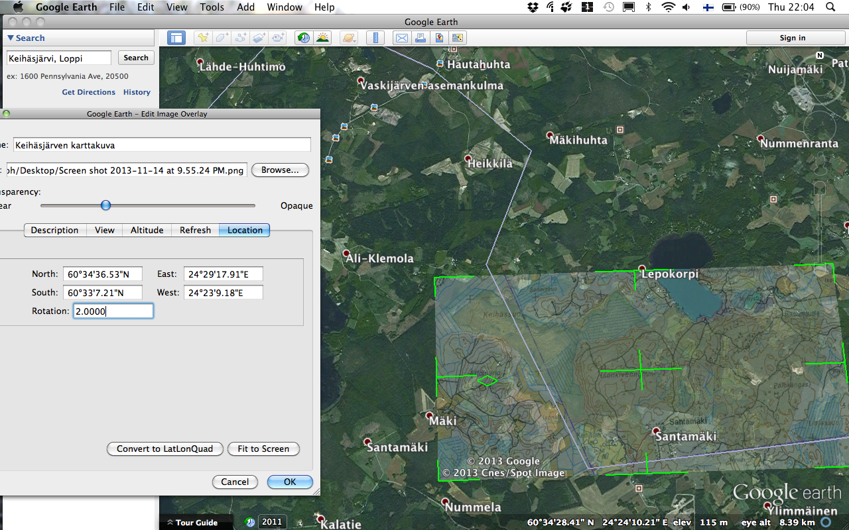Click OK to confirm the overlay
Viewport: 849px width, 530px height.
[290, 482]
